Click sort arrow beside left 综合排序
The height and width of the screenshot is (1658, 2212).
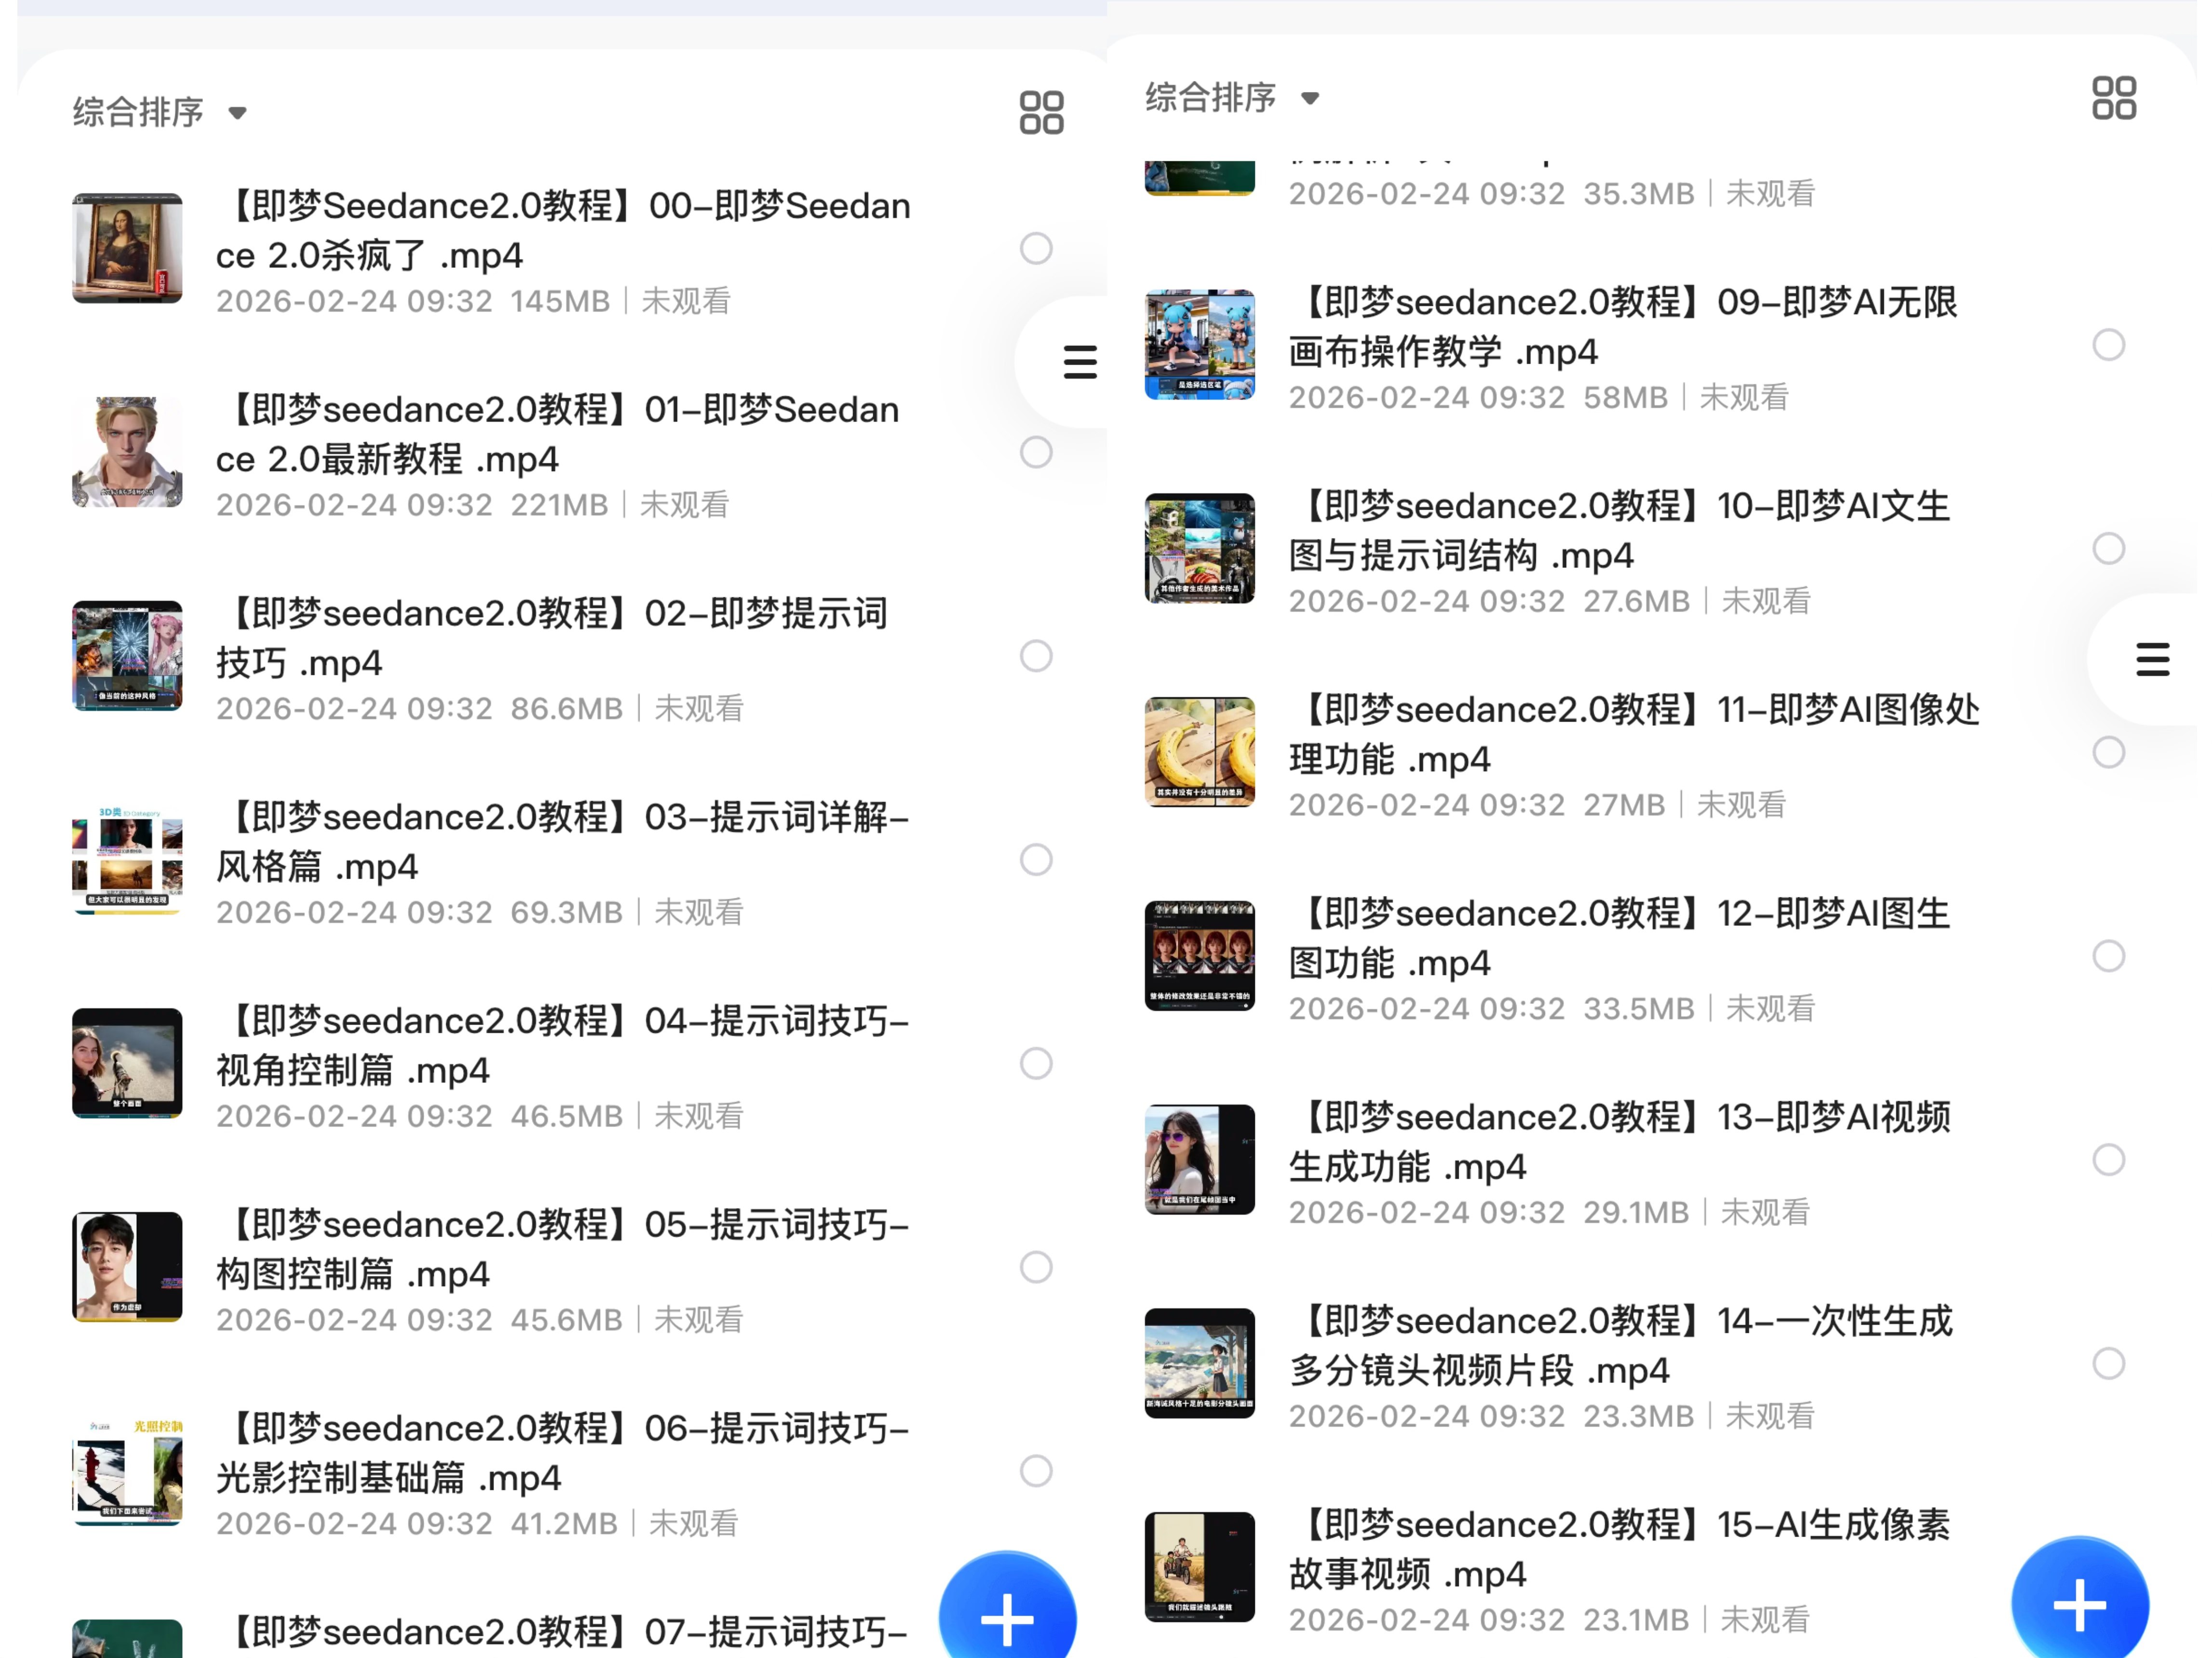pos(237,113)
